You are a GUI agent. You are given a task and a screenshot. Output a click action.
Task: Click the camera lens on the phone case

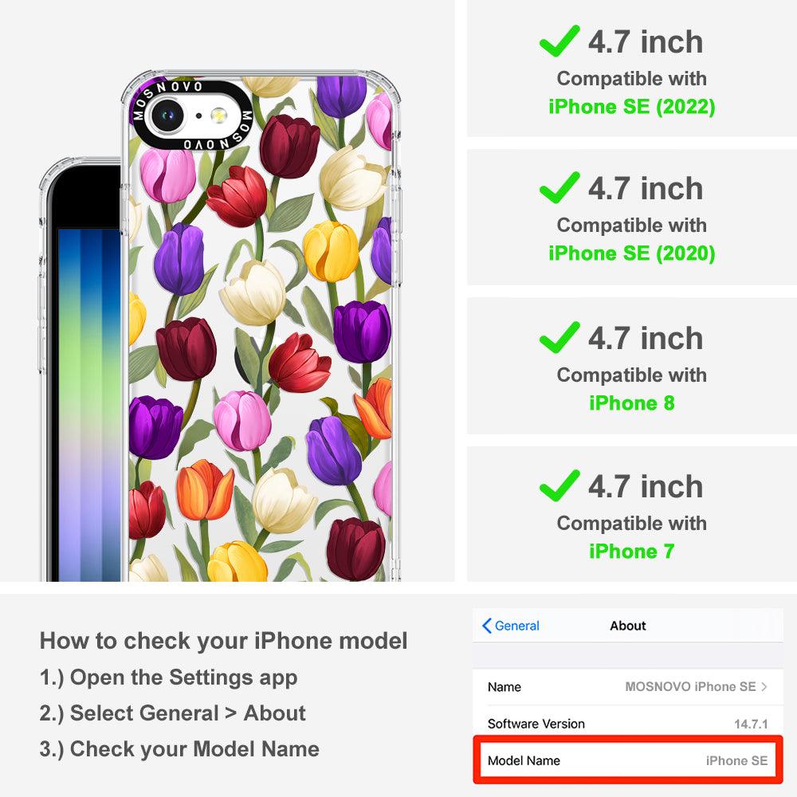coord(167,116)
